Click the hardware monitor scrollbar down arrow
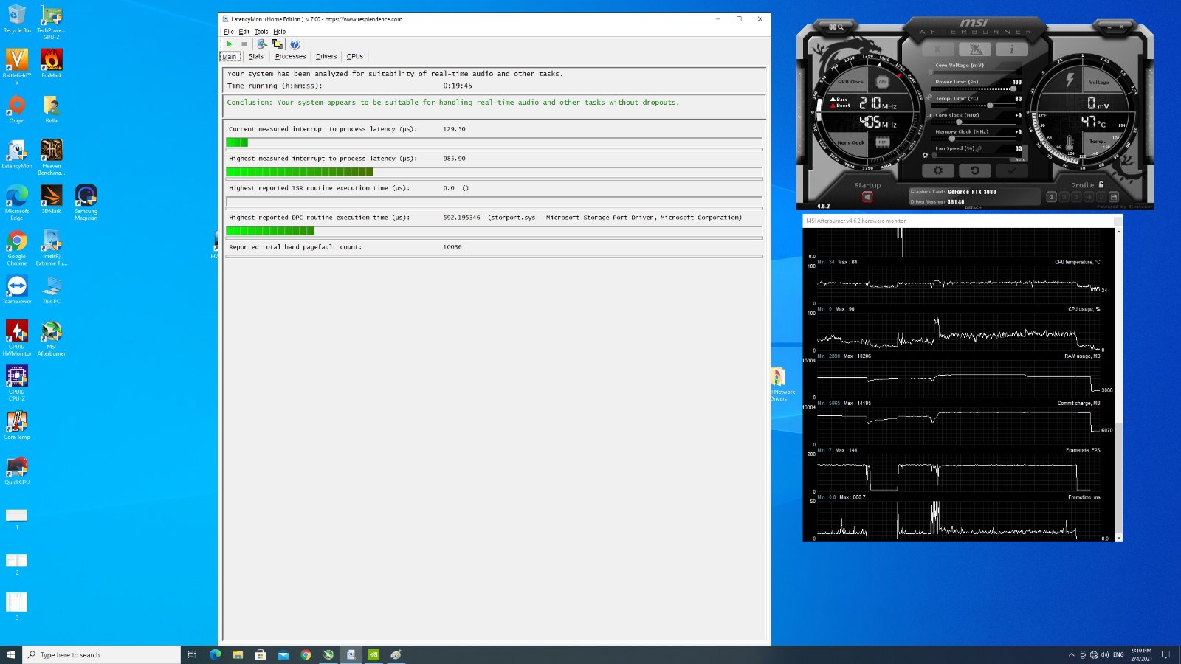 coord(1119,537)
